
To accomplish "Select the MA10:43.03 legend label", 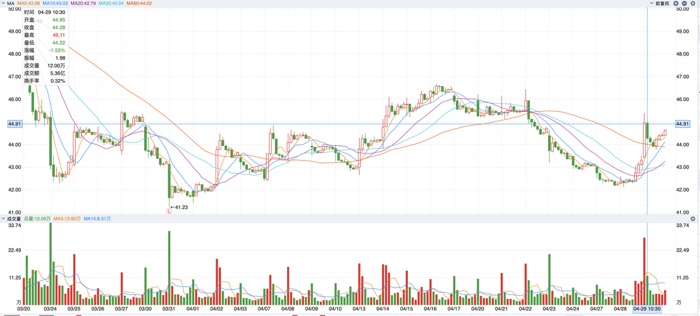I will (x=56, y=4).
